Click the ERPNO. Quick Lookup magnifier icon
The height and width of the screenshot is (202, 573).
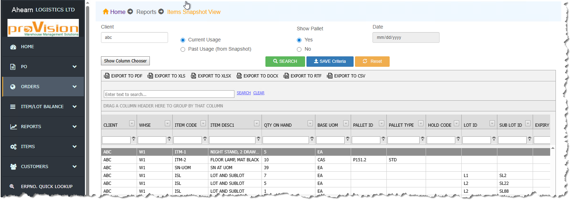12,186
